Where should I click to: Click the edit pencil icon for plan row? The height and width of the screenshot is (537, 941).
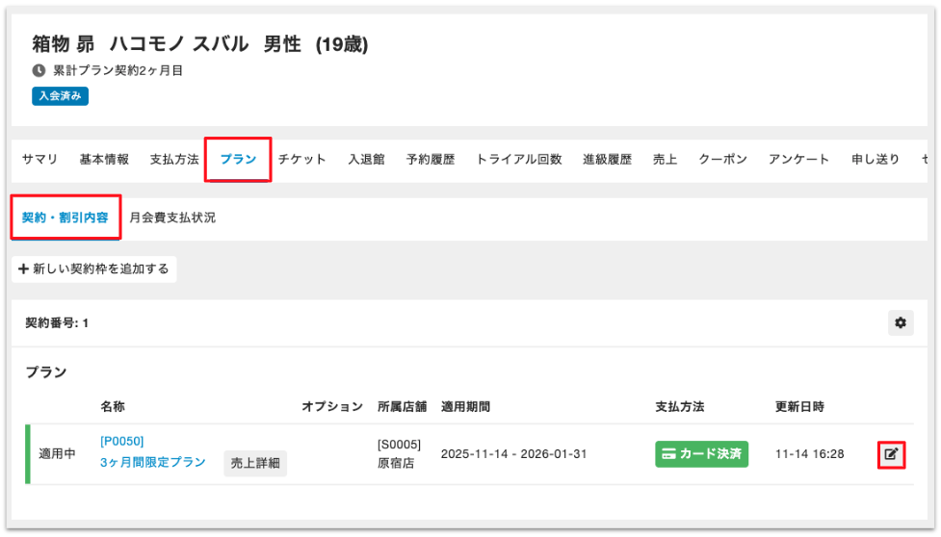pos(892,454)
